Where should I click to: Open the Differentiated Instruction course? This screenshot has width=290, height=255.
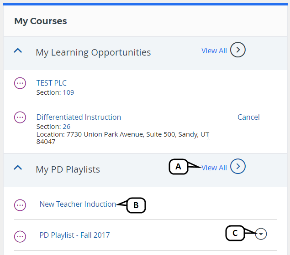click(79, 117)
